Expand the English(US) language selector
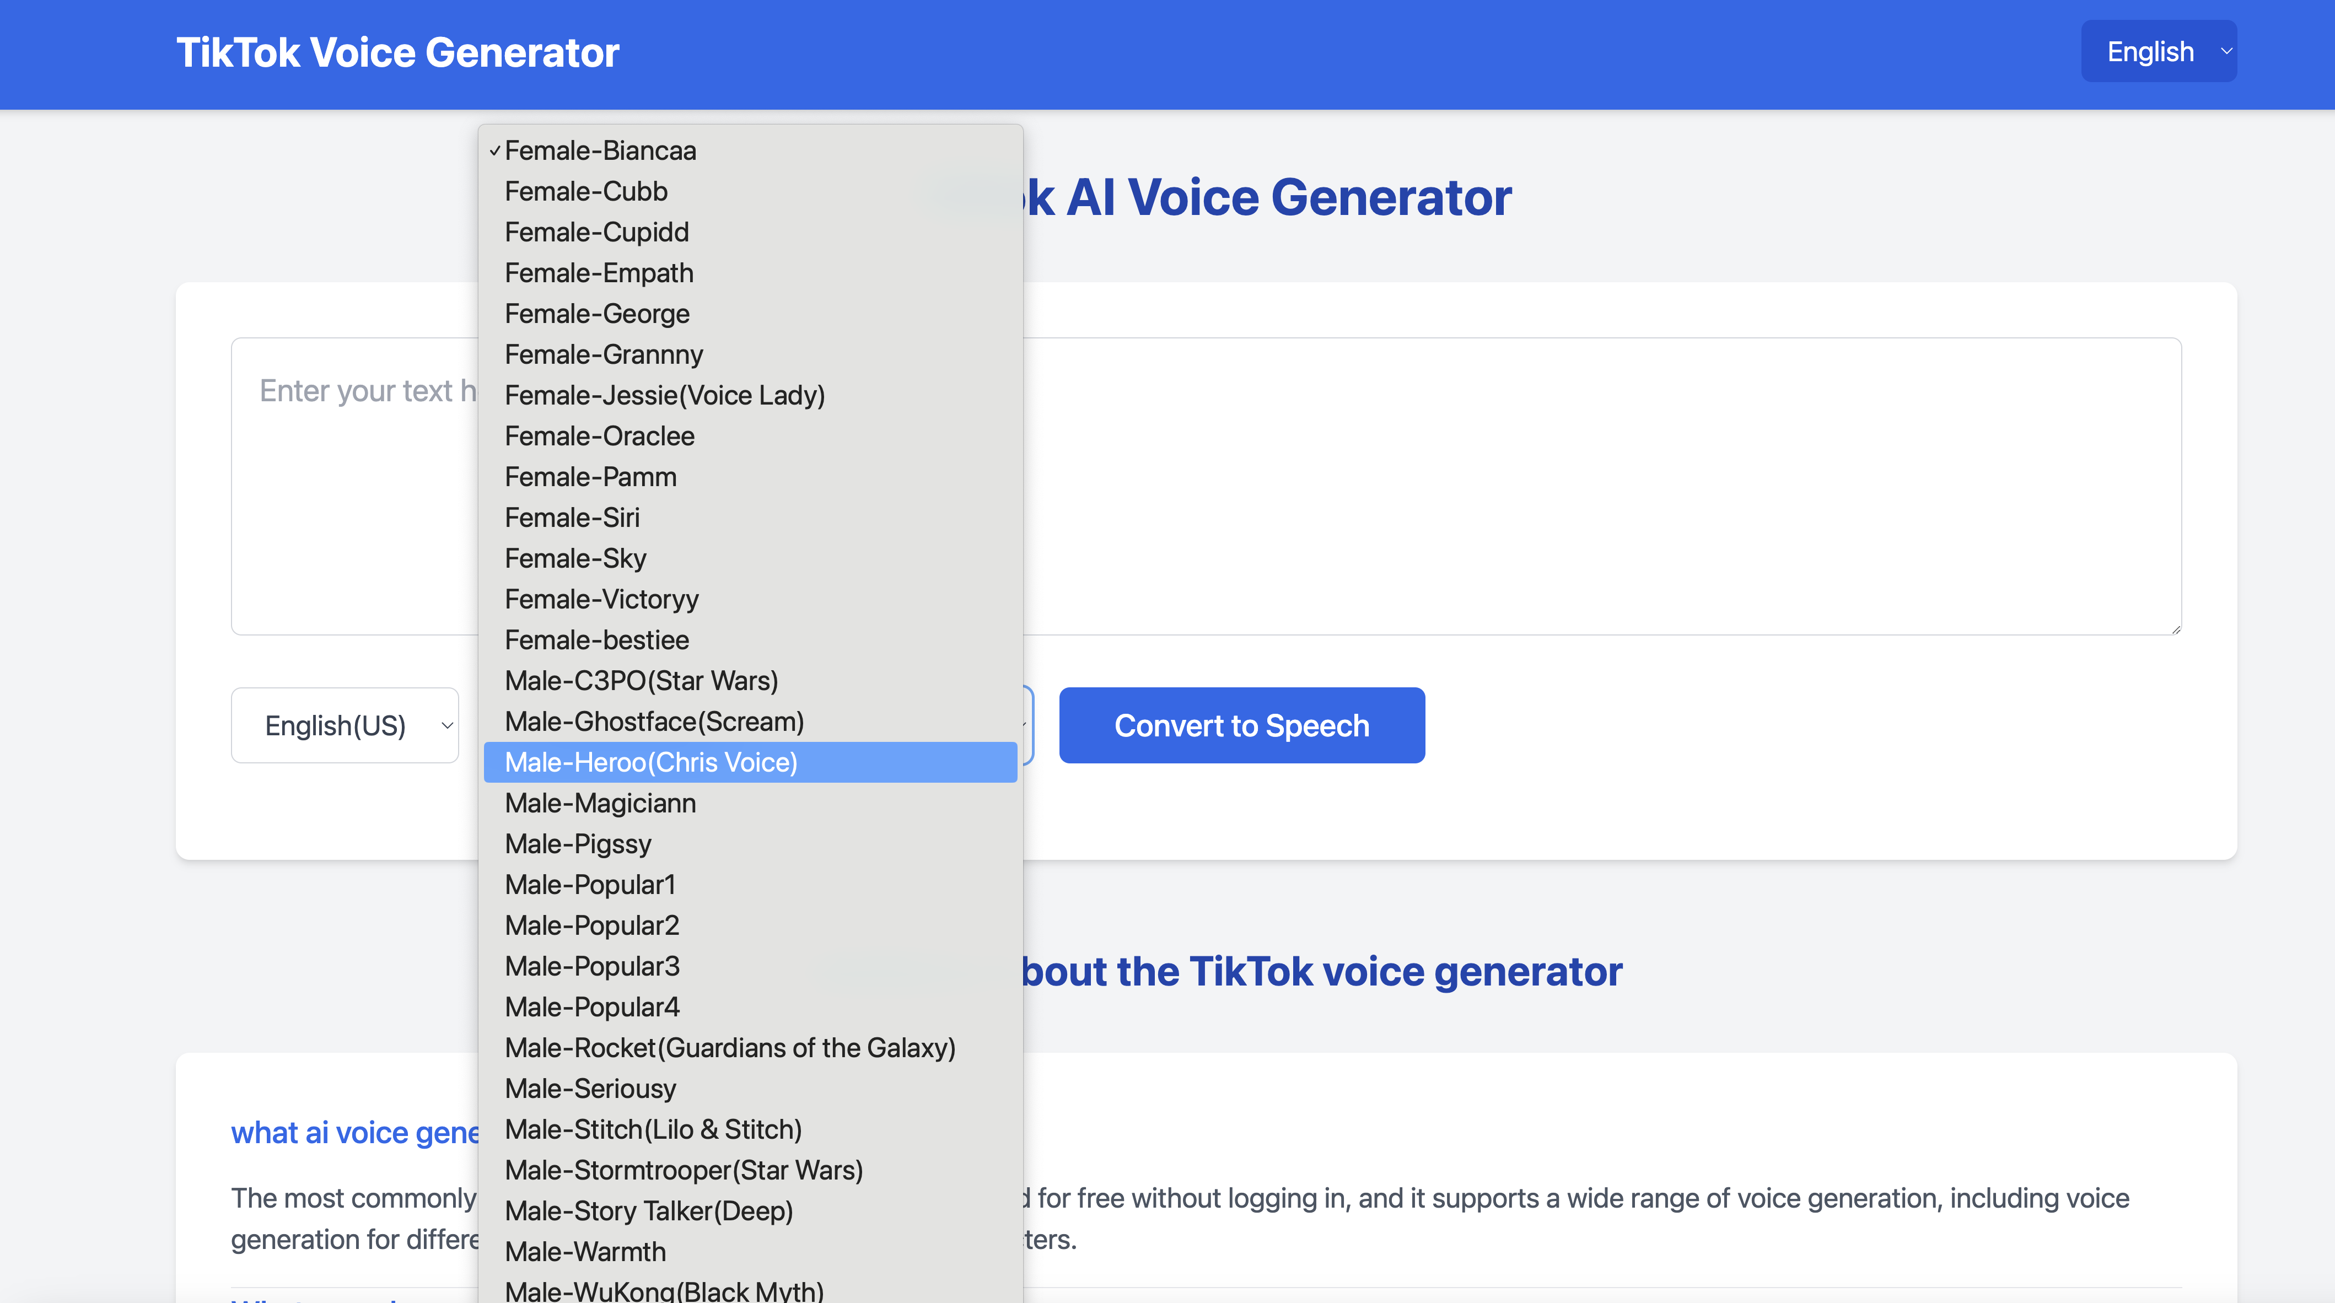Image resolution: width=2335 pixels, height=1303 pixels. pos(345,725)
